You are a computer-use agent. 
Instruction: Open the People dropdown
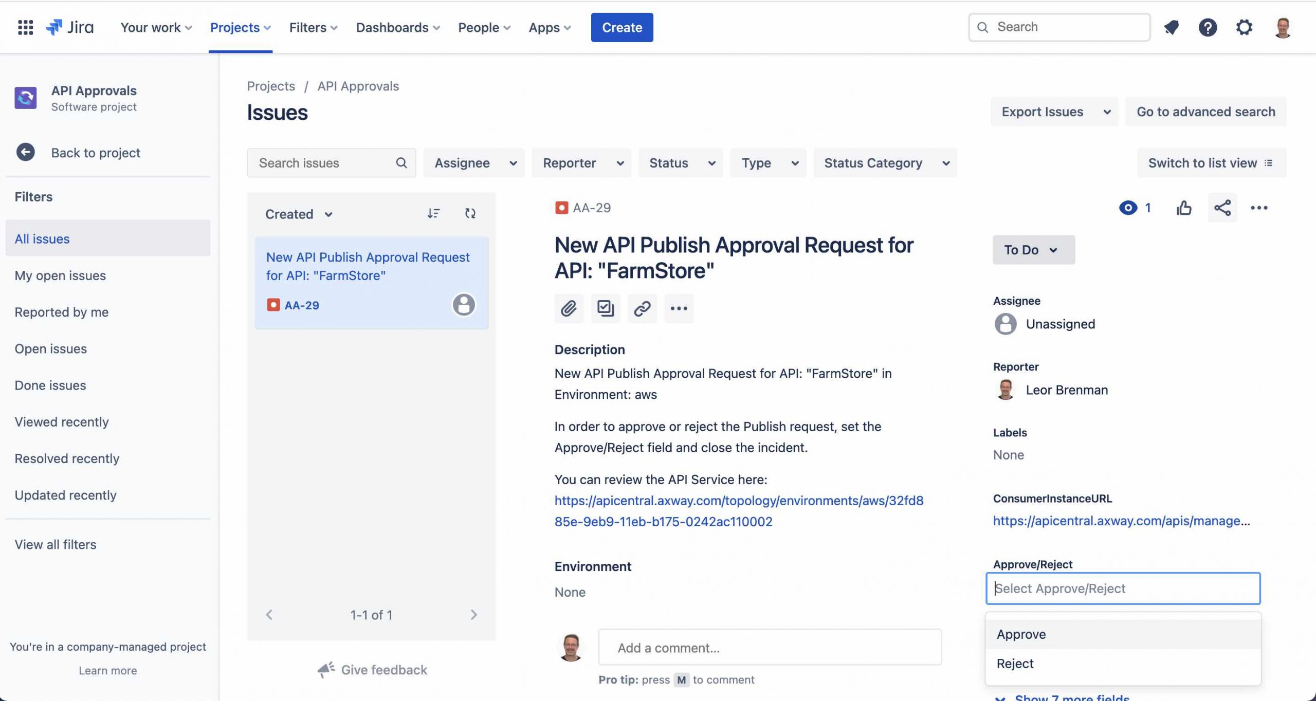coord(484,27)
